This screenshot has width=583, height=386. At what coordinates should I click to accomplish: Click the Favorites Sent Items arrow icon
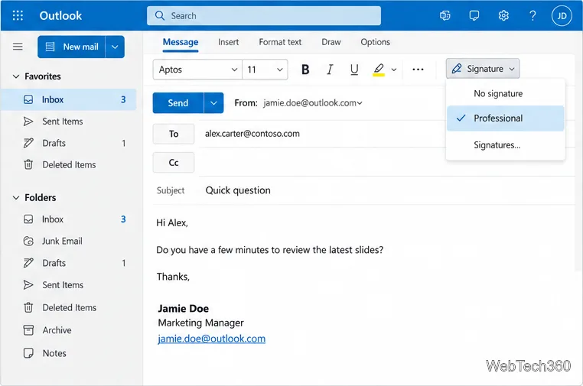pos(28,122)
